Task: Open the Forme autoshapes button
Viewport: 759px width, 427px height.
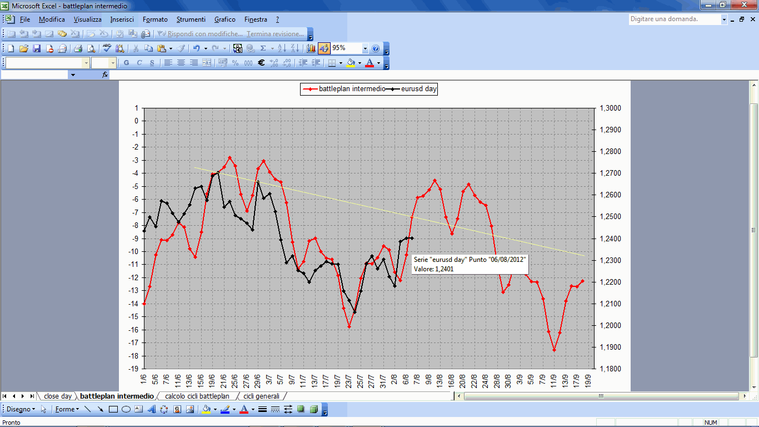Action: point(67,409)
